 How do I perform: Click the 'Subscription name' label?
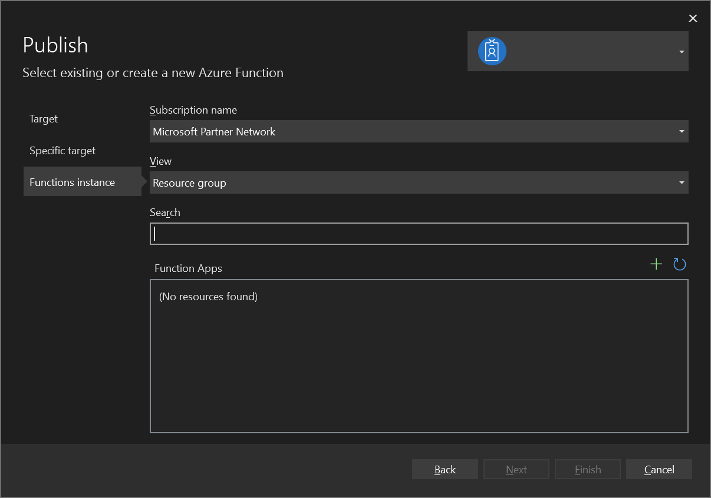(193, 110)
